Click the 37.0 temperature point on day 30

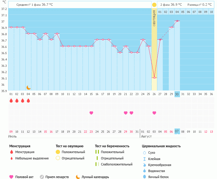[x=177, y=21]
